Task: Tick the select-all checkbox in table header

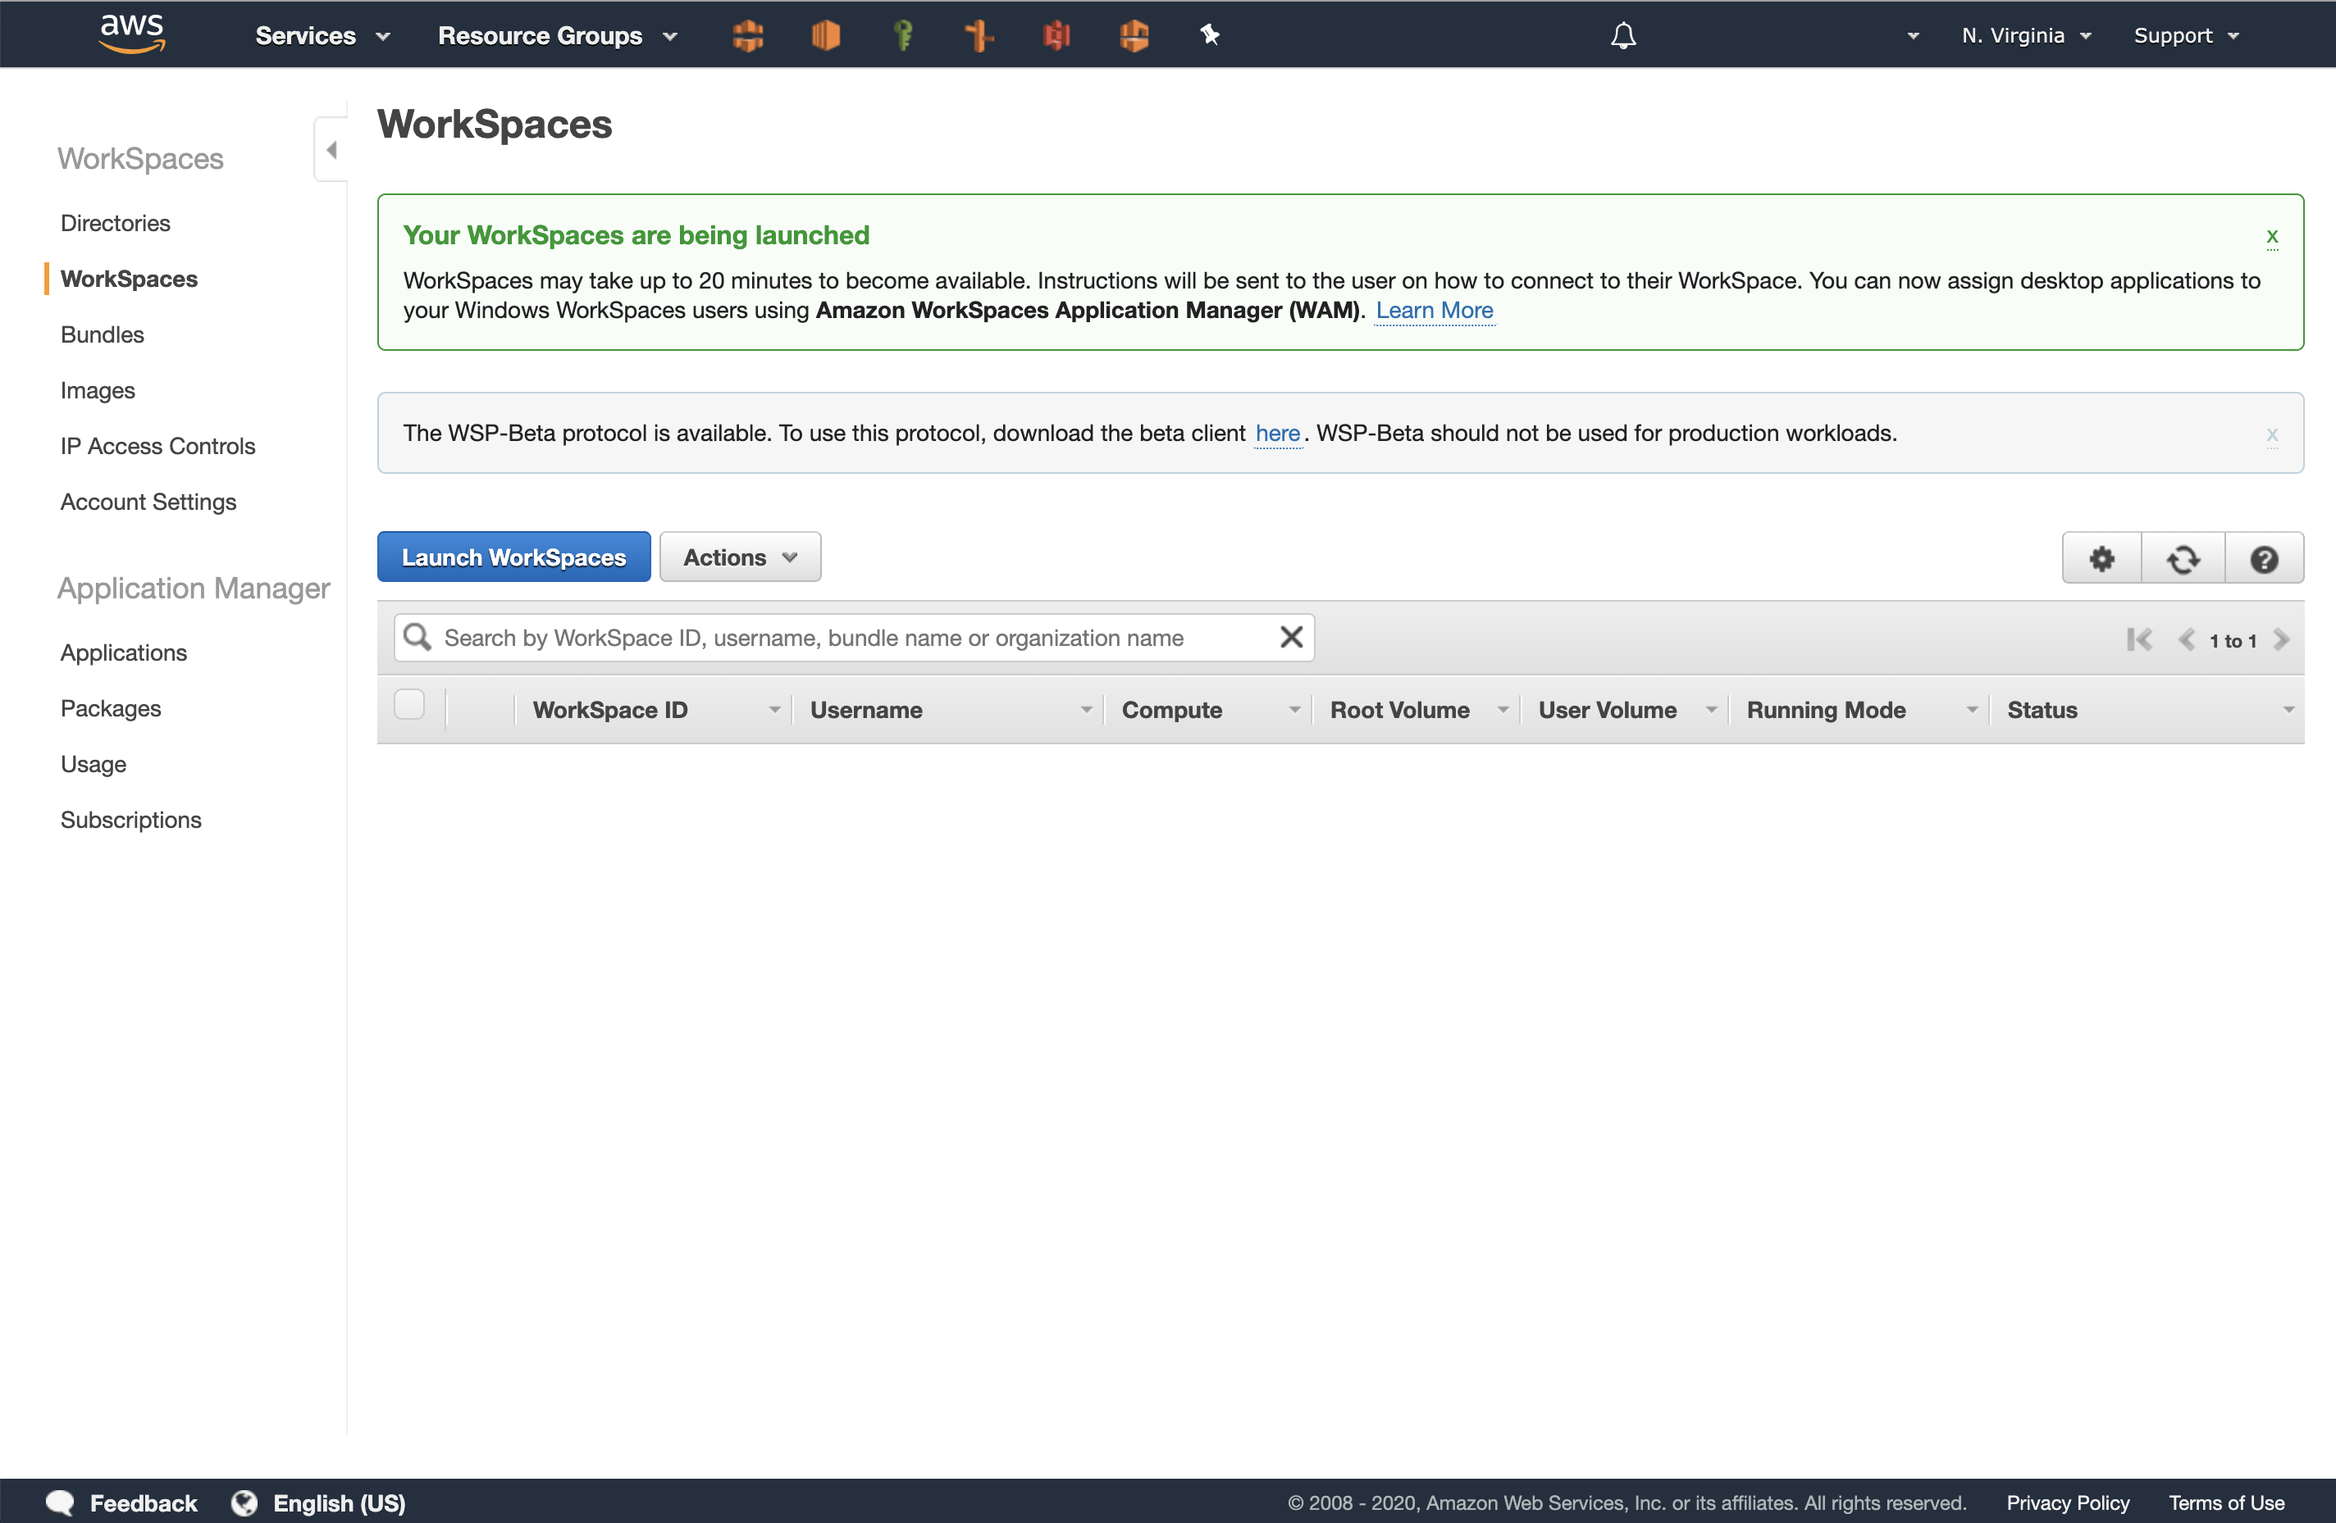Action: click(409, 704)
